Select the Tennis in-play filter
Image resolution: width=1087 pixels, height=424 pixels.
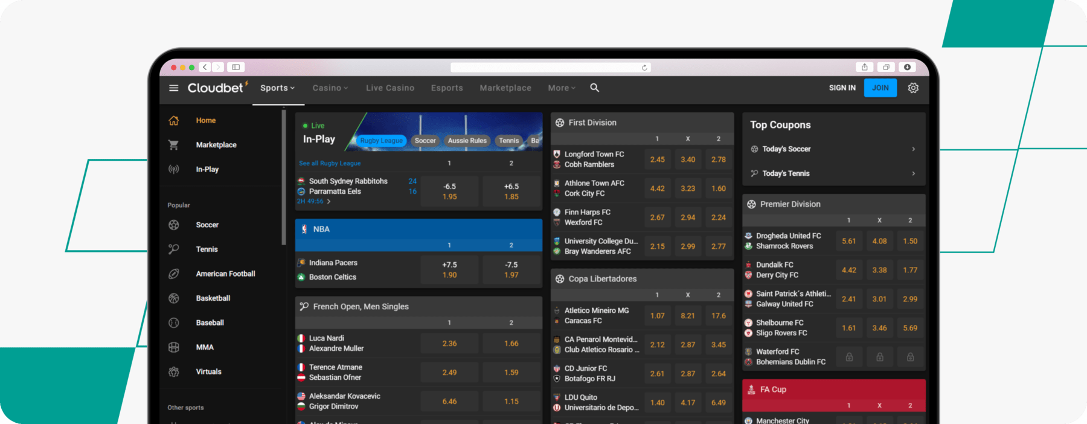tap(509, 141)
